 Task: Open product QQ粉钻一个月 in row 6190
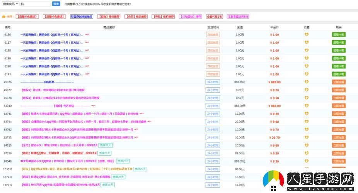52,66
